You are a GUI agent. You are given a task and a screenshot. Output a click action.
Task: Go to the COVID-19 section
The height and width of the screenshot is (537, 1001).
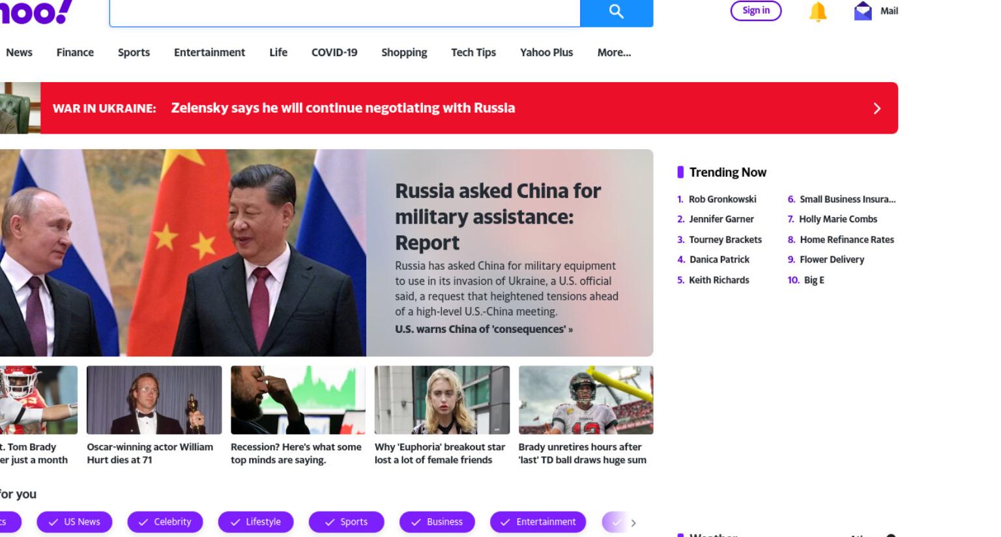click(x=334, y=53)
